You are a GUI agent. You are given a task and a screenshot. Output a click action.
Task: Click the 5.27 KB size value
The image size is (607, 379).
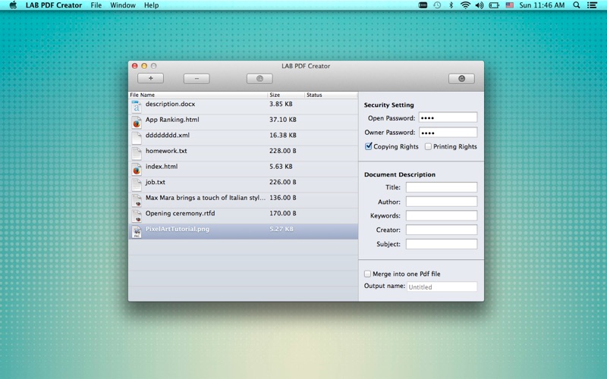pyautogui.click(x=281, y=229)
